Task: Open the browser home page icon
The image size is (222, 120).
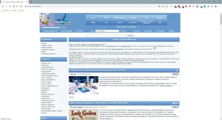Action: tap(14, 6)
